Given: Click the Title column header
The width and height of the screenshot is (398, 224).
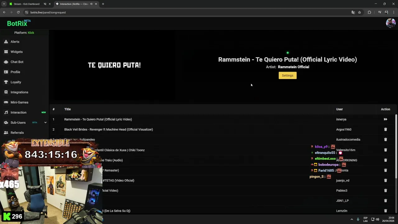Looking at the screenshot, I should click(x=67, y=109).
